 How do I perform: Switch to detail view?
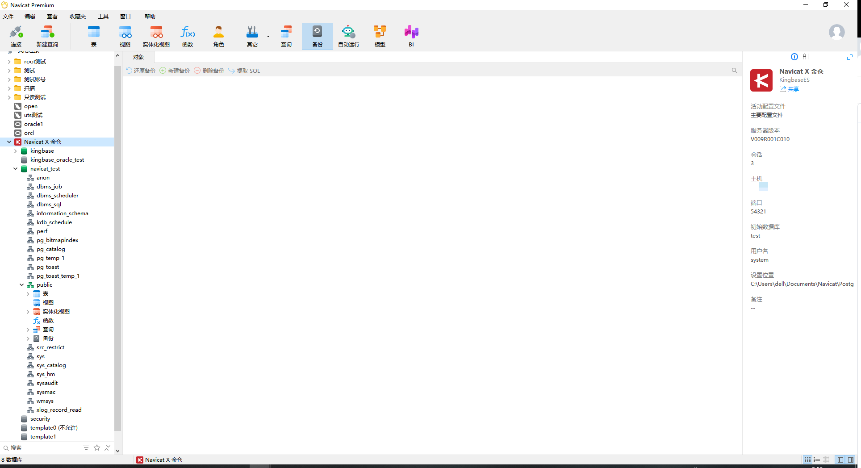(x=826, y=460)
